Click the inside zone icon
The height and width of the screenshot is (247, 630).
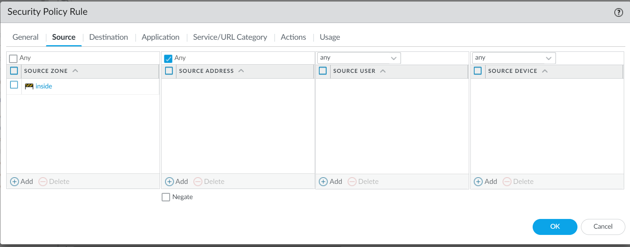tap(29, 86)
